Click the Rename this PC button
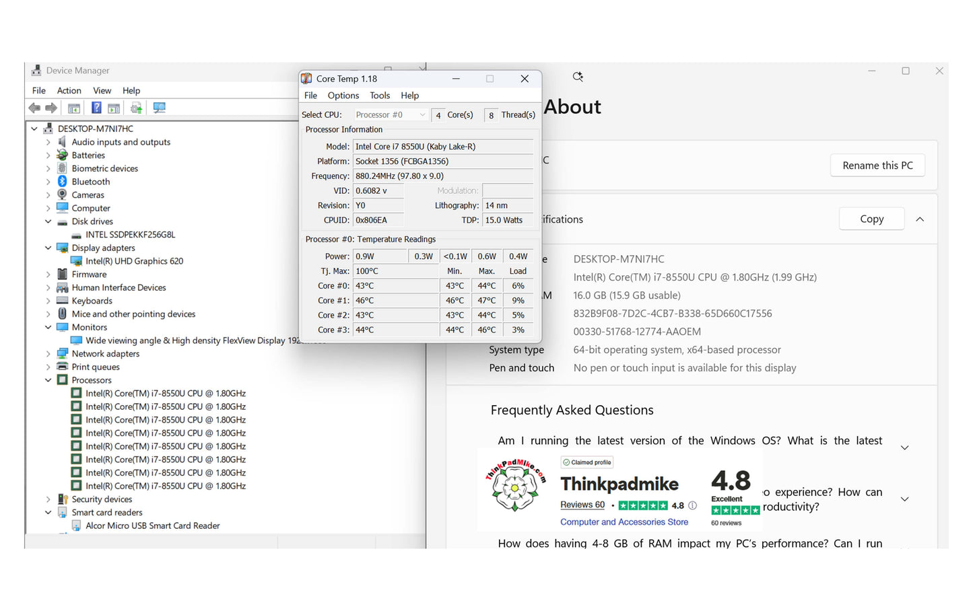This screenshot has width=973, height=611. click(x=877, y=166)
